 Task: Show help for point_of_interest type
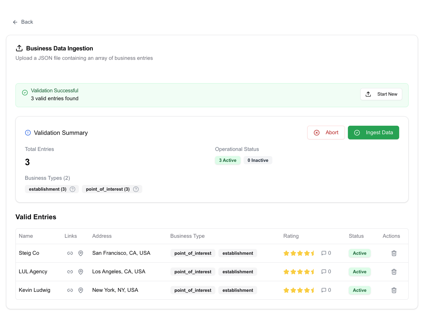[136, 189]
